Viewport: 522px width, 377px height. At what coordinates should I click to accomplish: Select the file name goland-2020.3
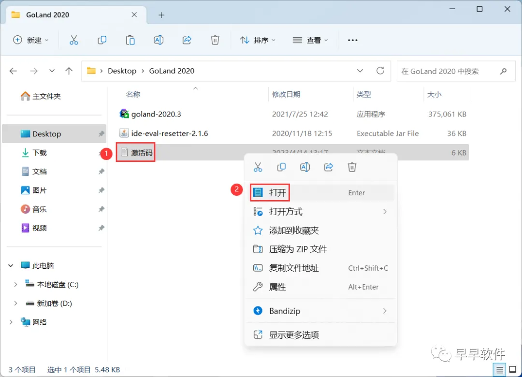(156, 114)
